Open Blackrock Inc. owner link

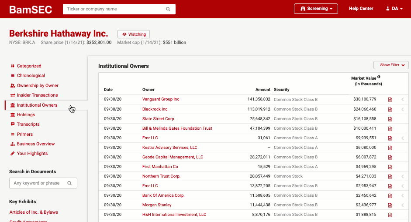pyautogui.click(x=155, y=109)
